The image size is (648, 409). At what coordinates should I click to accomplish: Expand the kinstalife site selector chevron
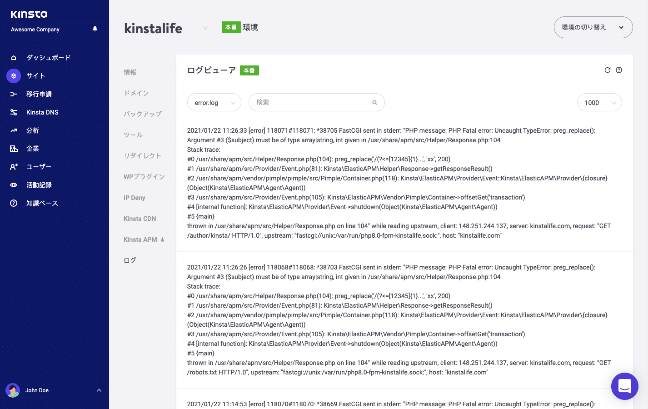tap(205, 28)
